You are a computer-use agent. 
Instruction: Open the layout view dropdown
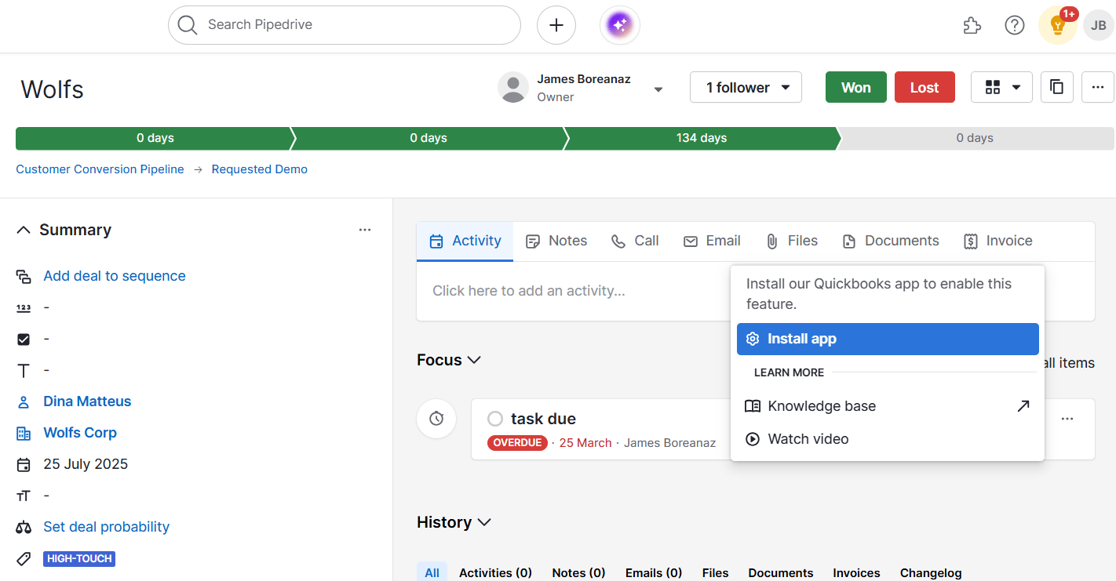[1001, 87]
